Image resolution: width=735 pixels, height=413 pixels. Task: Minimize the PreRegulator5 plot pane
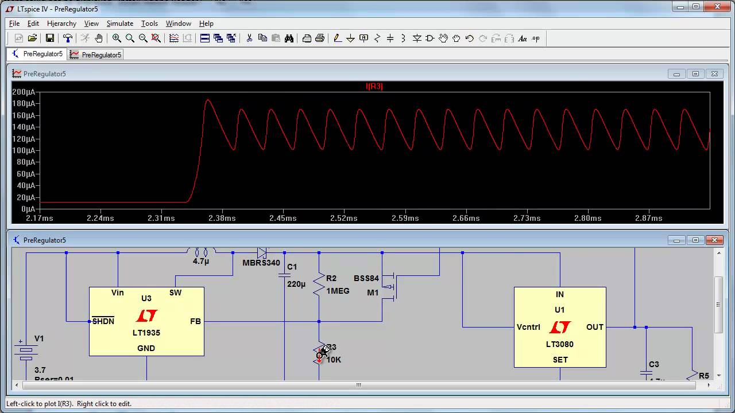[677, 74]
